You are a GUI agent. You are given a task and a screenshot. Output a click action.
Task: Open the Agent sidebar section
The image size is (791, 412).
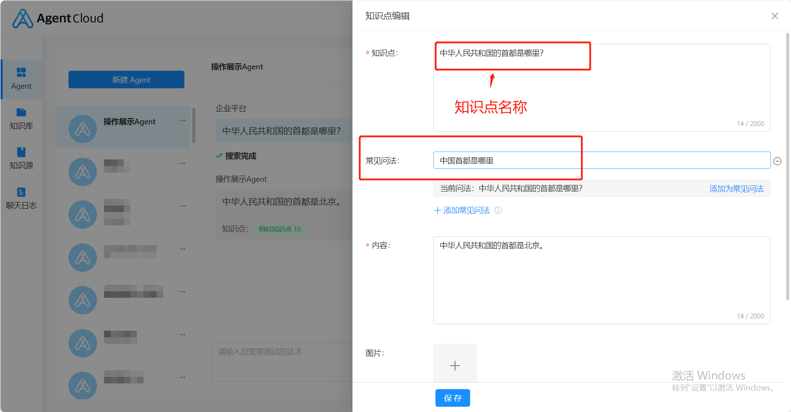pyautogui.click(x=21, y=79)
